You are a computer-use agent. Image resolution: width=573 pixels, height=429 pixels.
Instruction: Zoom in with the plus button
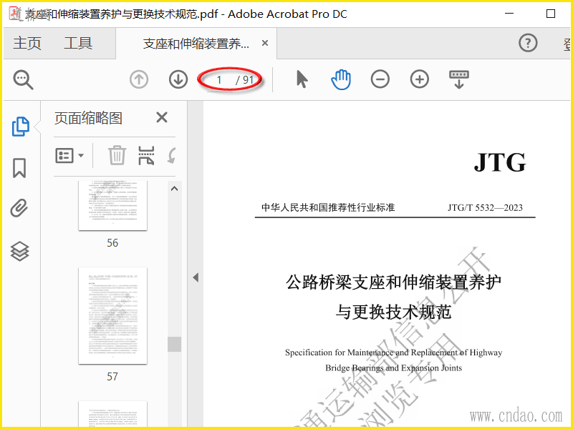pos(420,79)
